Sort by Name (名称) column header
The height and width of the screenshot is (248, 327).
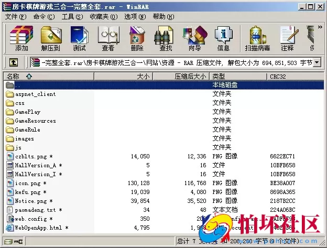pyautogui.click(x=49, y=77)
